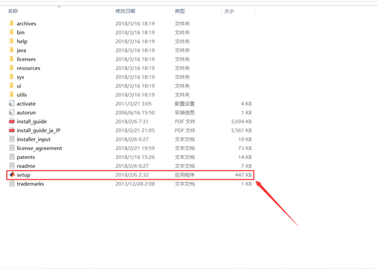The height and width of the screenshot is (269, 378).
Task: Click the autorun type 安装信息
Action: (185, 113)
